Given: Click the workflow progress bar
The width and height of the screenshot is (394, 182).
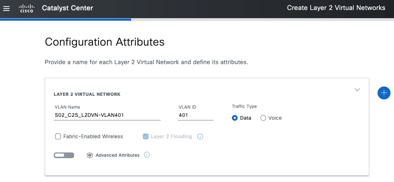Looking at the screenshot, I should coord(197,19).
